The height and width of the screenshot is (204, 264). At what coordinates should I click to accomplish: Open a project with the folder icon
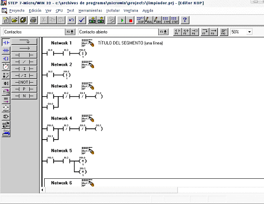coord(14,20)
